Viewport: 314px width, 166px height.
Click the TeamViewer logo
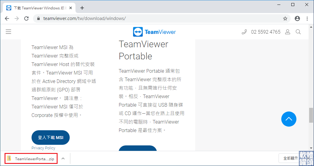click(154, 32)
